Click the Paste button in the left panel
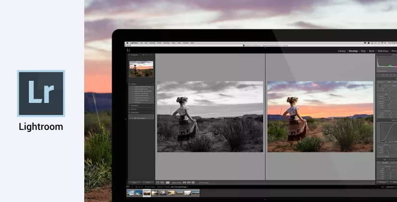 coord(148,183)
